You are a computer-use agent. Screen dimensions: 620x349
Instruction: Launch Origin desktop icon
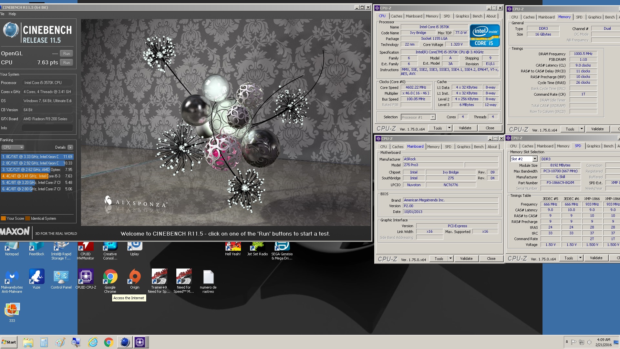tap(135, 279)
